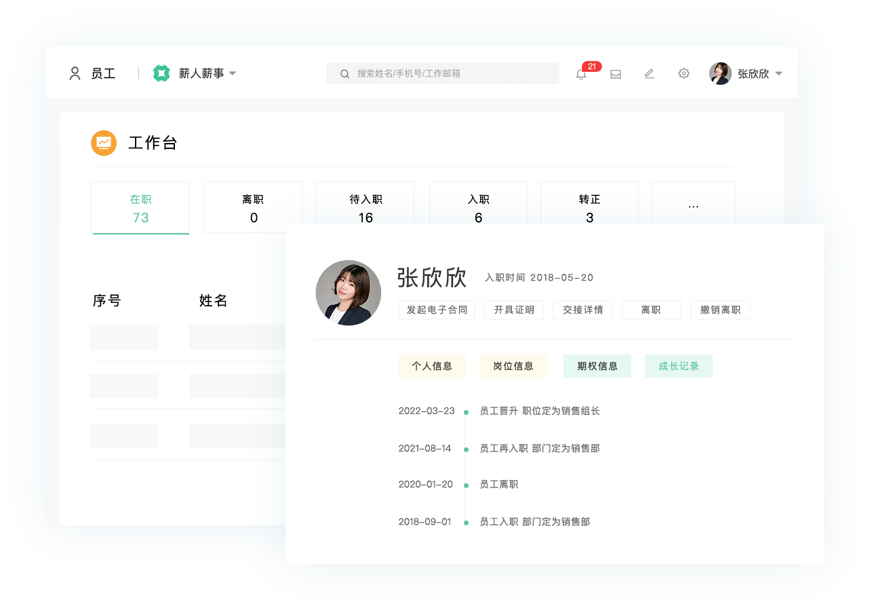
Task: Open the 张欣欣 account dropdown arrow
Action: point(778,74)
